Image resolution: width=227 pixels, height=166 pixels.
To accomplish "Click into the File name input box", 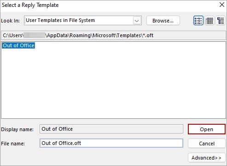I will coord(111,143).
